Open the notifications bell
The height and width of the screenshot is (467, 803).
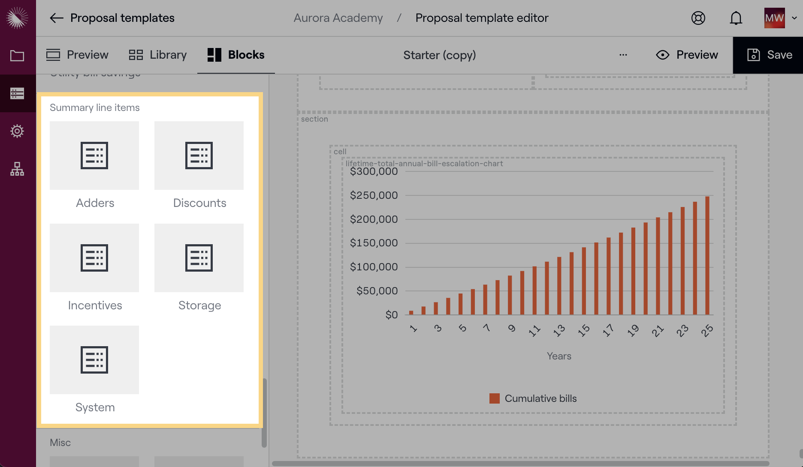point(736,18)
